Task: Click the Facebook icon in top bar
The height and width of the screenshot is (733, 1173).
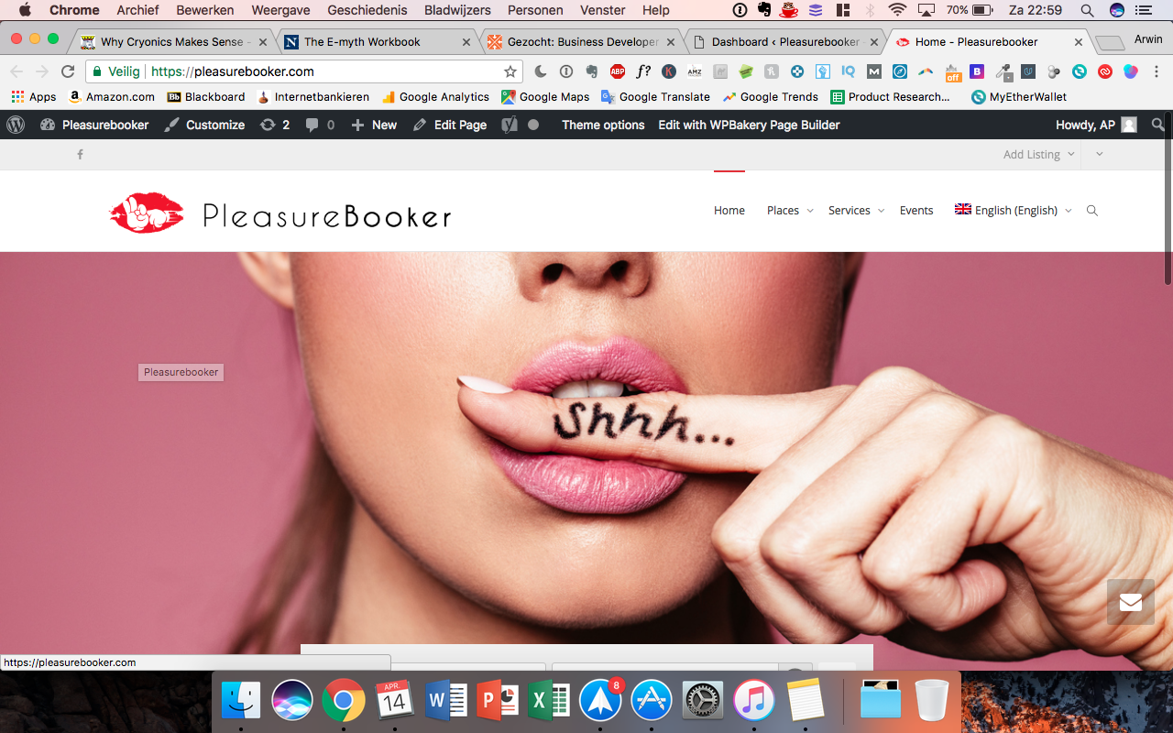Action: [x=80, y=155]
